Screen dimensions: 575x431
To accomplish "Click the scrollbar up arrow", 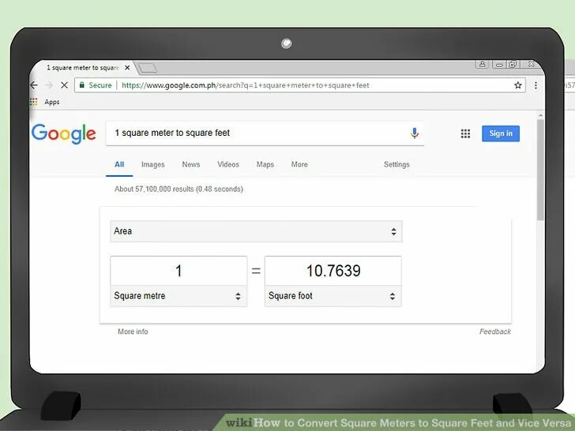I will click(540, 116).
